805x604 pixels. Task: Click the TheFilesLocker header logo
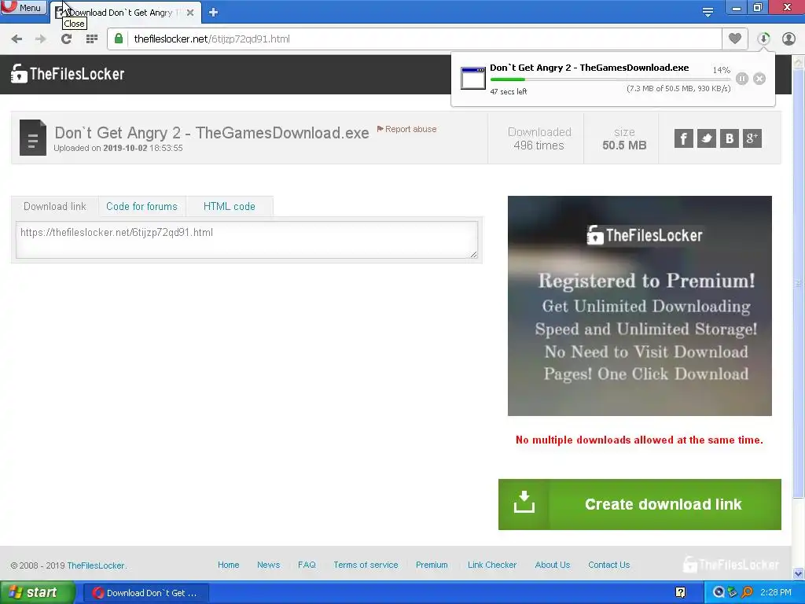tap(68, 74)
